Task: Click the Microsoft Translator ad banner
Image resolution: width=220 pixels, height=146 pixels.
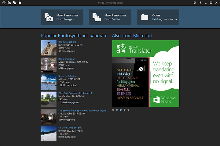Action: pyautogui.click(x=146, y=74)
